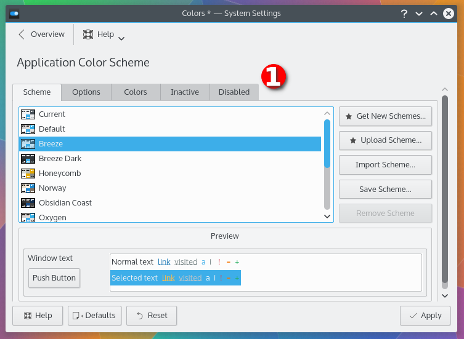Click the System Settings app icon in title bar
Viewport: 464px width, 339px height.
click(x=14, y=14)
